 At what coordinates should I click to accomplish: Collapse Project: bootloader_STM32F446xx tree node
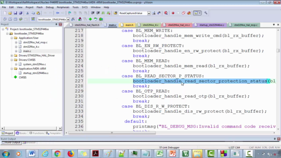click(3, 29)
